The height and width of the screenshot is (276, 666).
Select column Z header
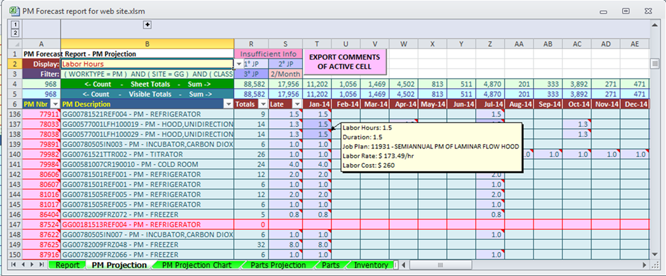[490, 43]
